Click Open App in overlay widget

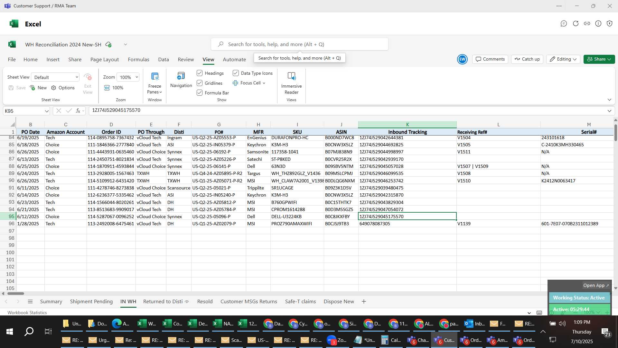(x=596, y=285)
